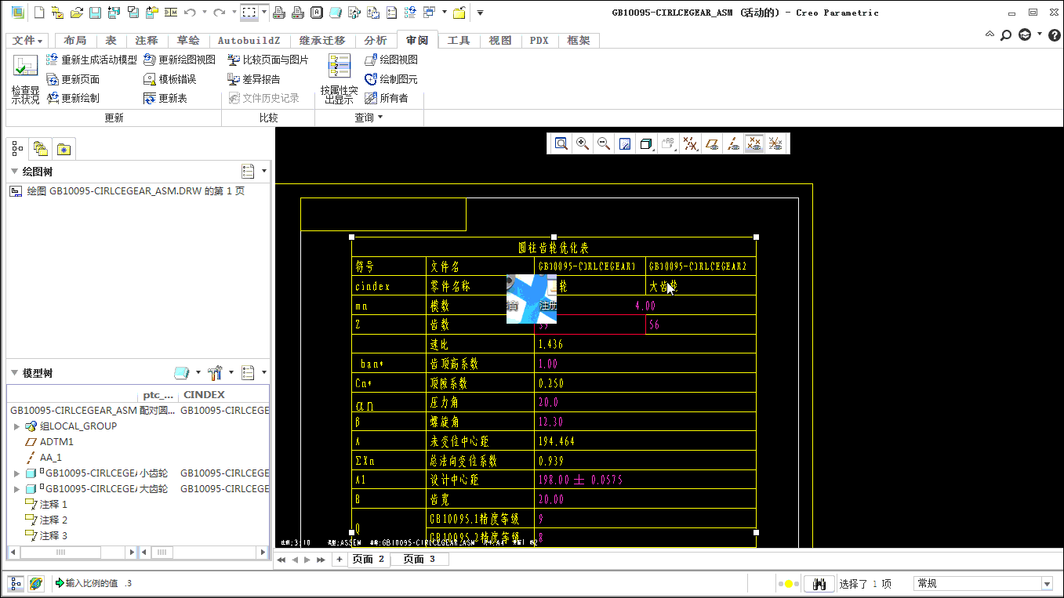Switch to the 工具 ribbon tab
1064x598 pixels.
(x=459, y=41)
